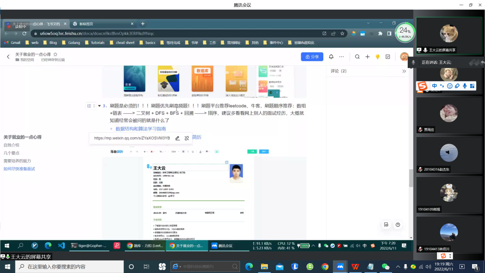The height and width of the screenshot is (273, 485).
Task: Click the plus icon in document header
Action: click(368, 57)
